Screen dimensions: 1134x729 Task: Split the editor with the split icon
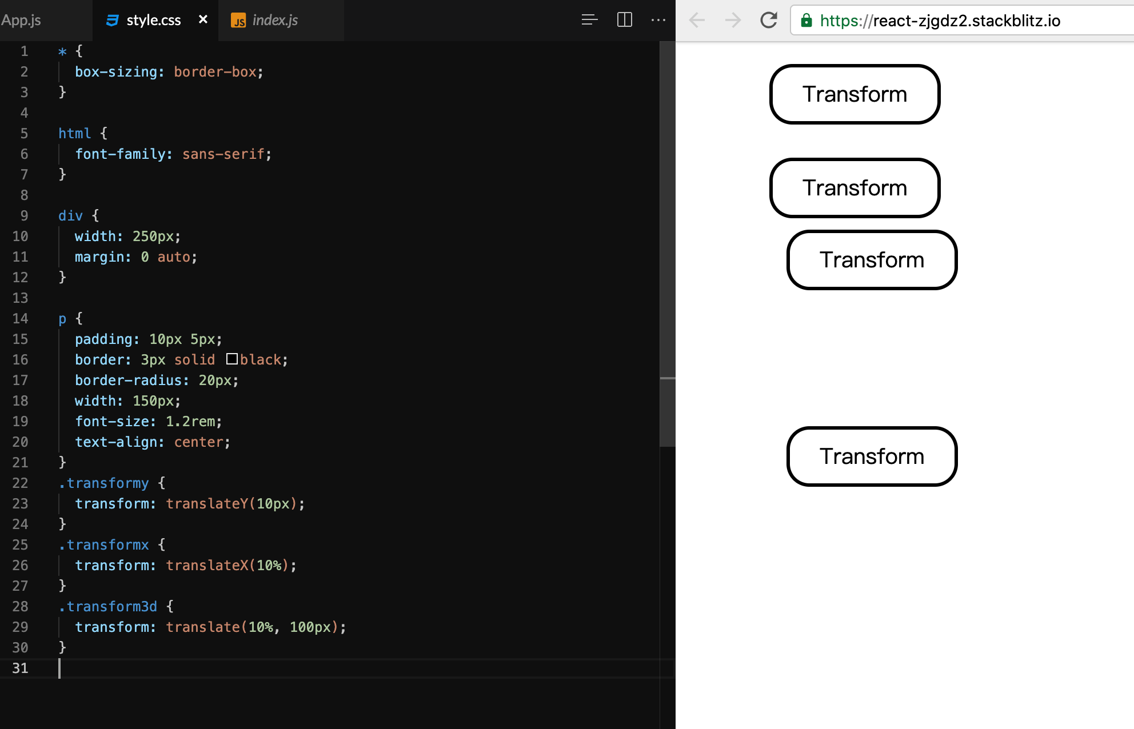click(x=625, y=20)
